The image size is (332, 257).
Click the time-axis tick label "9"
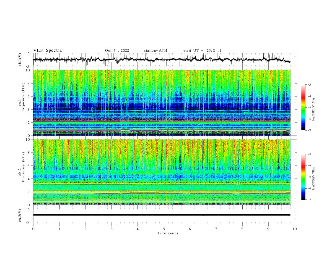pyautogui.click(x=268, y=229)
